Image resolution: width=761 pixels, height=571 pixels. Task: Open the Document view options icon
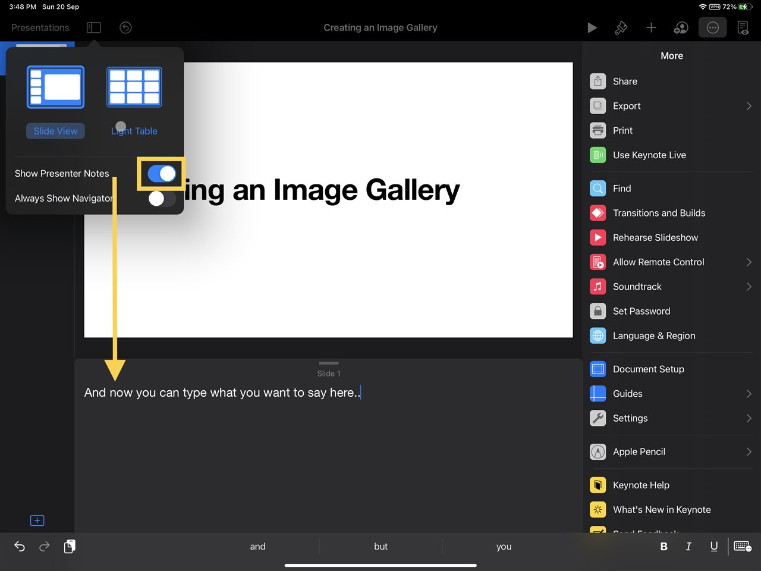click(x=743, y=27)
